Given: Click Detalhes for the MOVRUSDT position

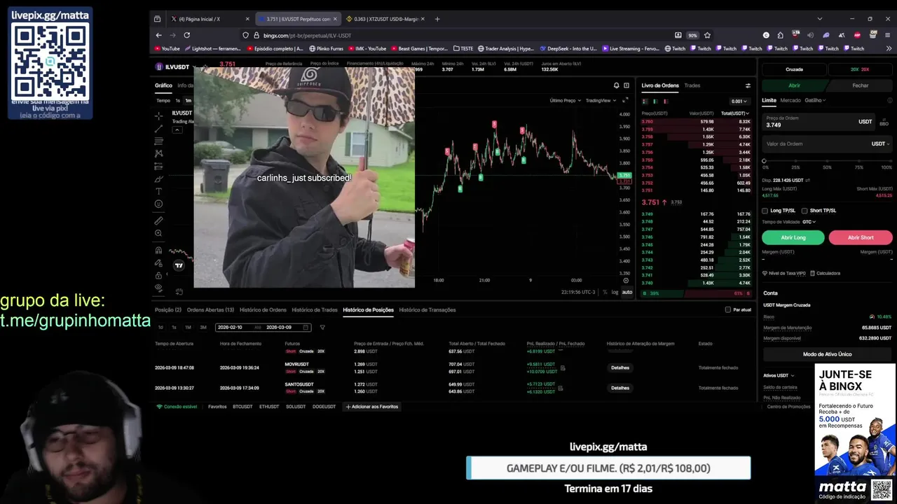Looking at the screenshot, I should [x=620, y=367].
